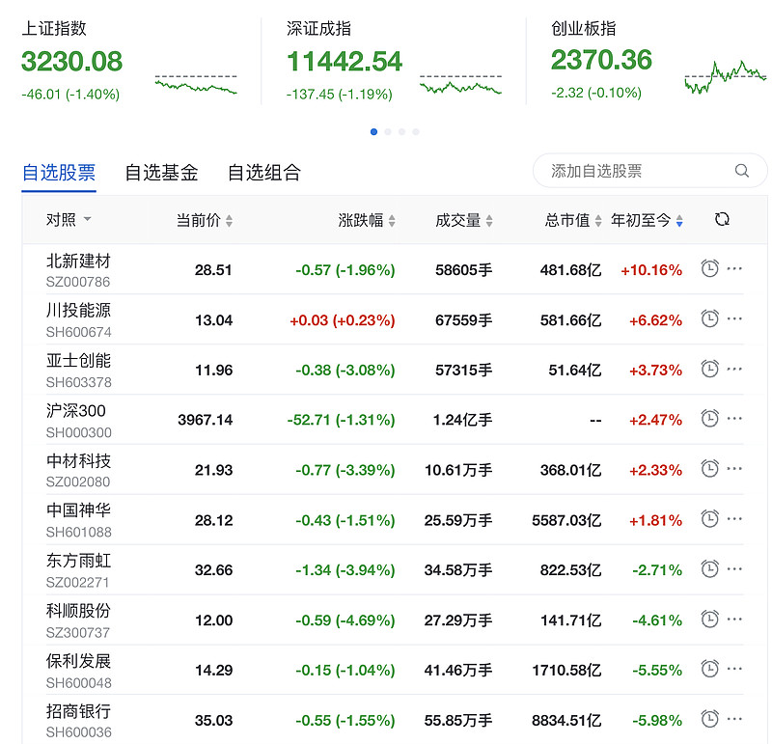The image size is (772, 744).
Task: Set alert clock for 沪深300
Action: pyautogui.click(x=709, y=419)
